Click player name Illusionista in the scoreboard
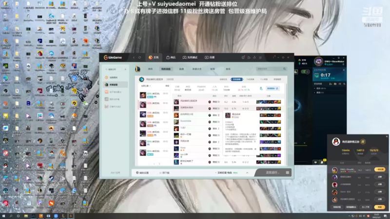This screenshot has width=390, height=219. coord(186,121)
